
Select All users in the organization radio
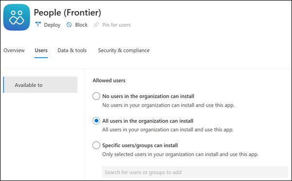click(x=96, y=121)
